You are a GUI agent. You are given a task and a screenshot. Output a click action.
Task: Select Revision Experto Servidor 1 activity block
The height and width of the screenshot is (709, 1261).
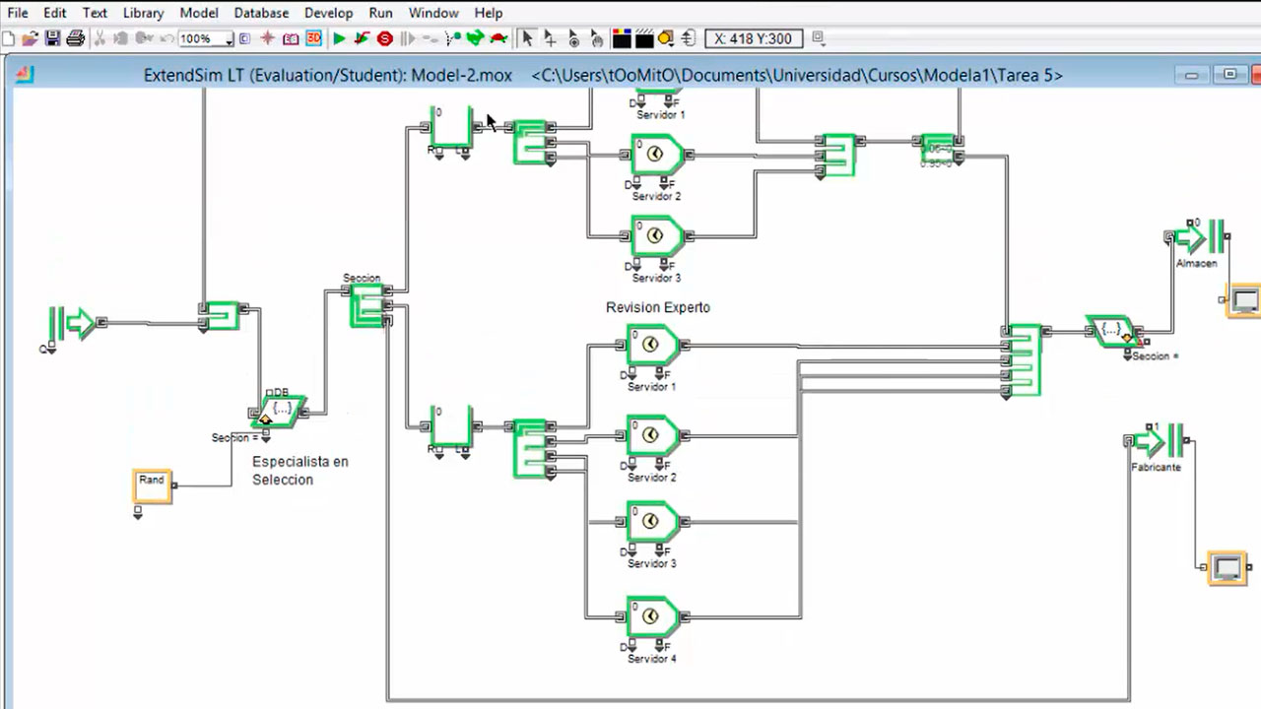pos(652,346)
